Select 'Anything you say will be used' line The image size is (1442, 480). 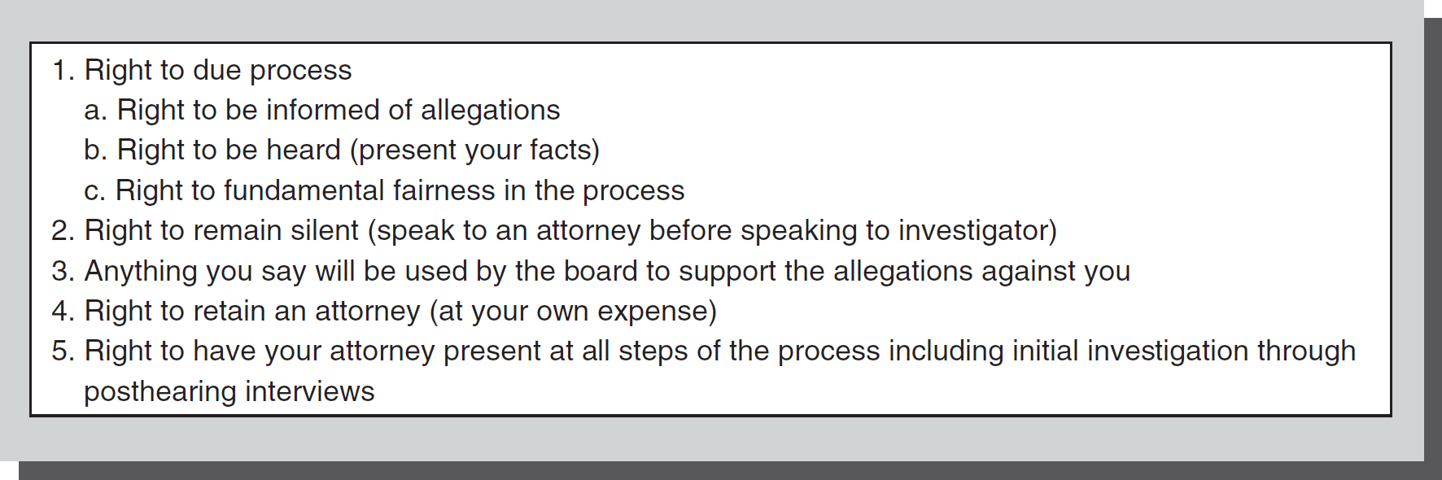(x=607, y=271)
